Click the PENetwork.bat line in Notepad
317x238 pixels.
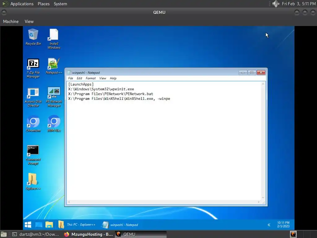click(x=111, y=94)
